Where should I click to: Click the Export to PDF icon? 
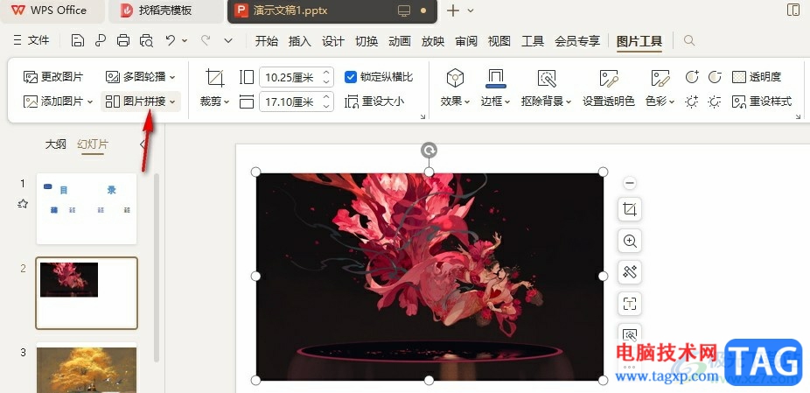point(101,41)
